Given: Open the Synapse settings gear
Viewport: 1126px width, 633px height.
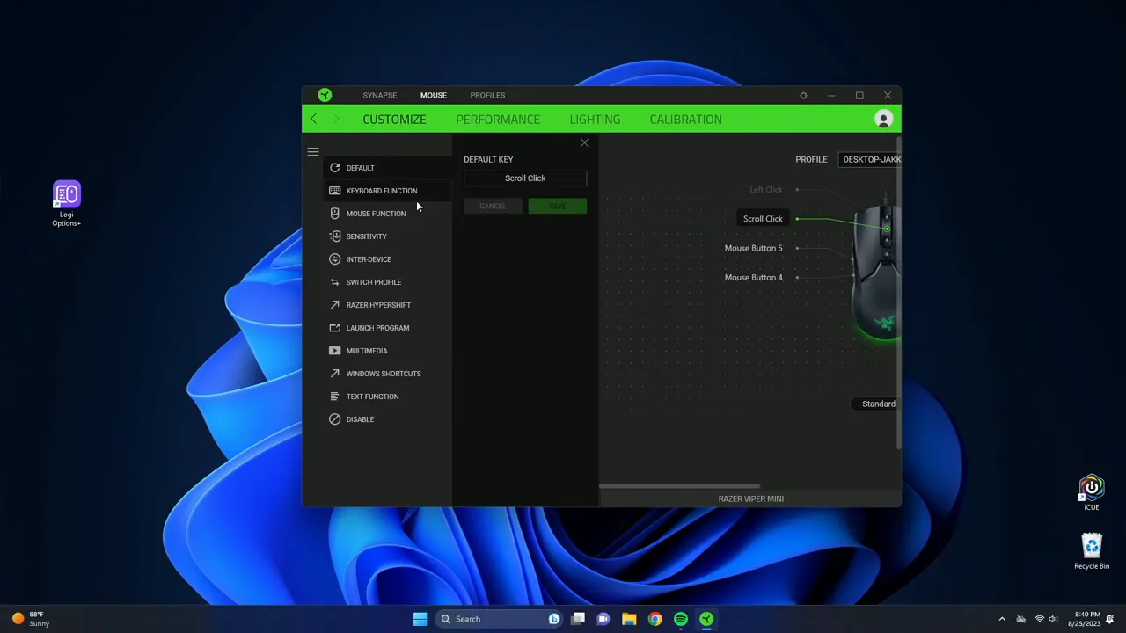Looking at the screenshot, I should (803, 95).
